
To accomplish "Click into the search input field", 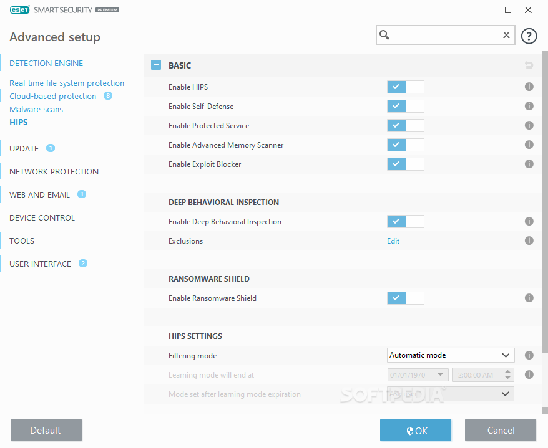I will (x=446, y=35).
